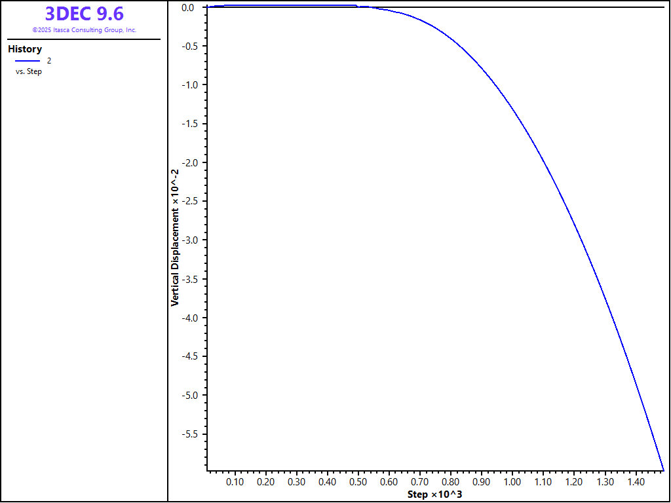Screen dimensions: 671x503
Task: Click the Vertical Displacement y-axis label
Action: tap(175, 237)
